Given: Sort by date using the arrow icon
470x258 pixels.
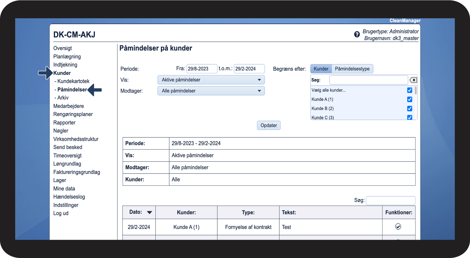Looking at the screenshot, I should click(149, 213).
